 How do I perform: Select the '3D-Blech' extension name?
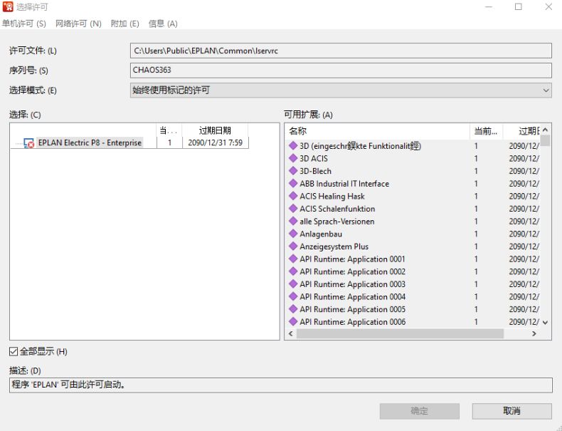click(315, 171)
